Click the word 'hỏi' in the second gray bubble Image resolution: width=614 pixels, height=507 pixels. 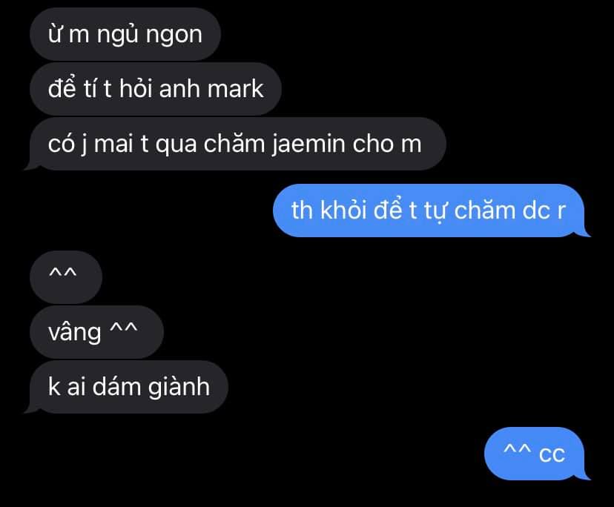coord(136,89)
